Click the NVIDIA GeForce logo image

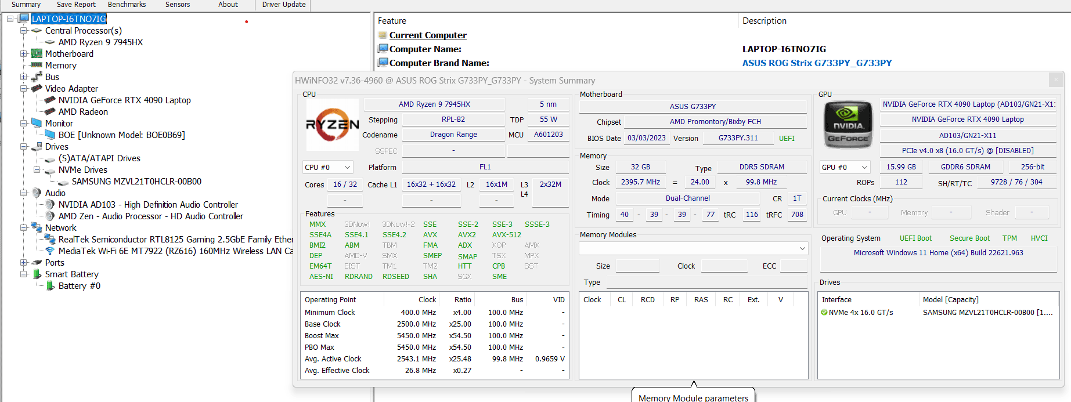848,125
